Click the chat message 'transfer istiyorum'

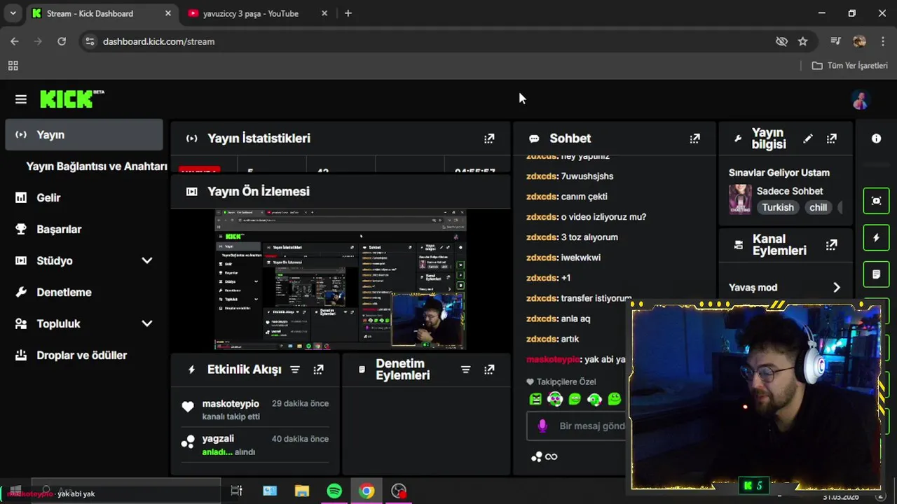click(x=596, y=298)
